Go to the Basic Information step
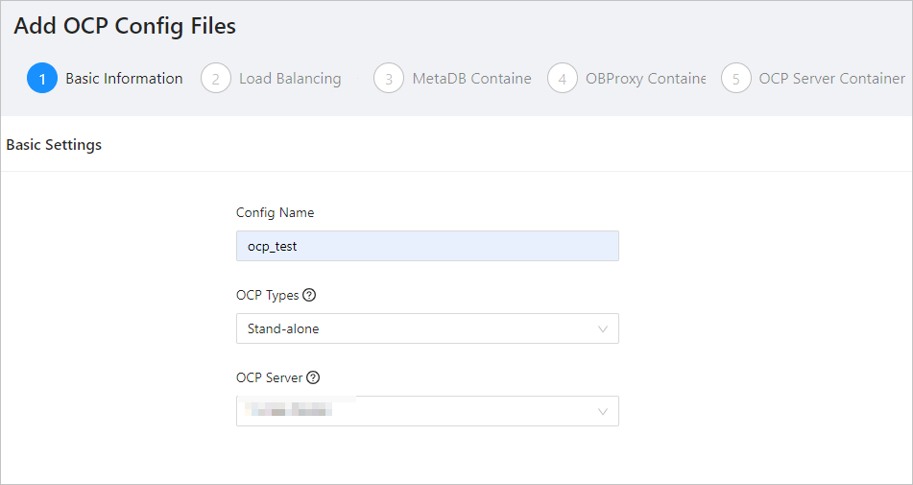913x485 pixels. (x=124, y=79)
